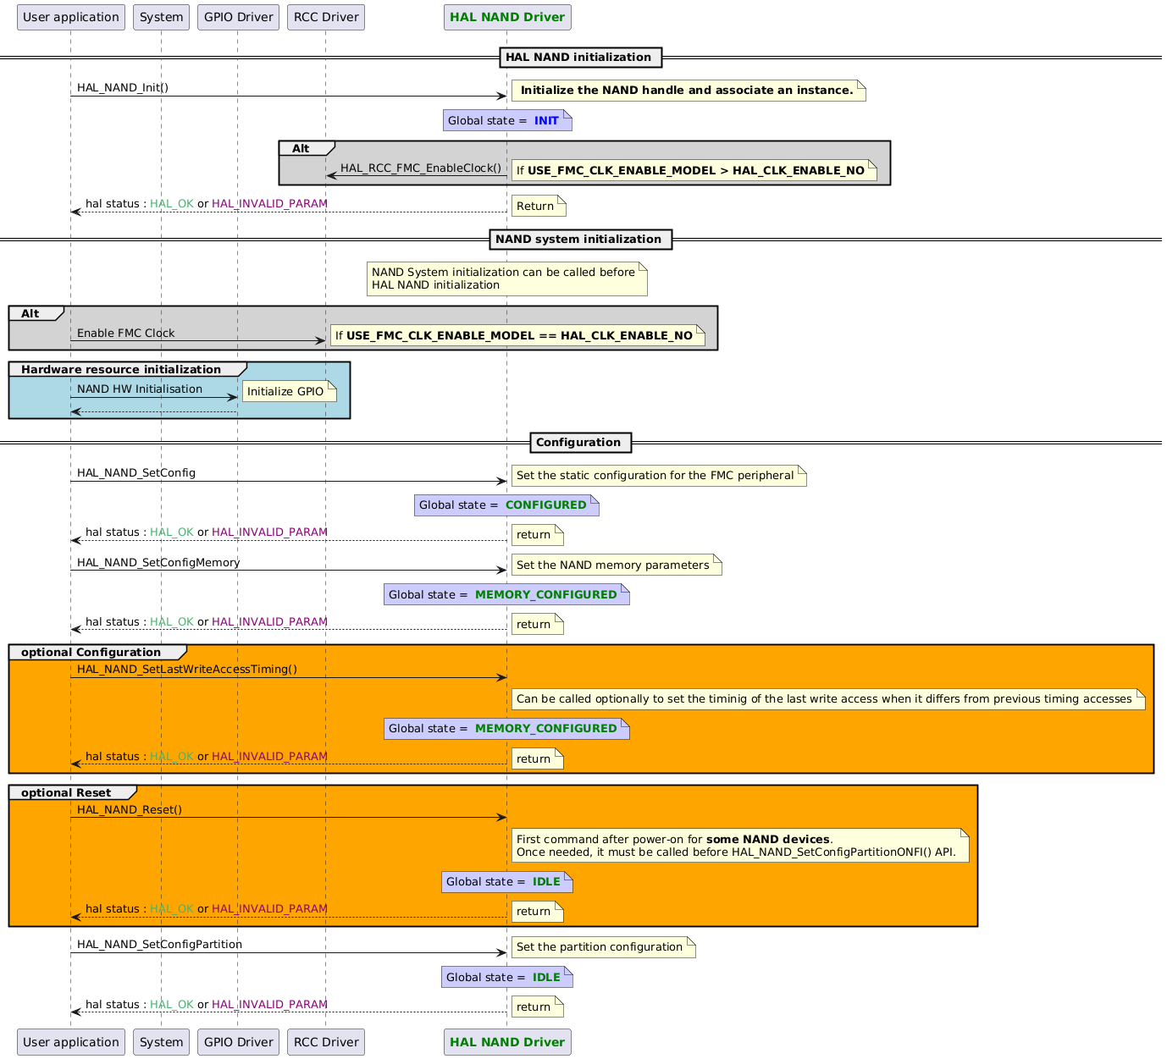The width and height of the screenshot is (1167, 1059).
Task: Select the 'NAND system initialization' section title
Action: tap(580, 239)
